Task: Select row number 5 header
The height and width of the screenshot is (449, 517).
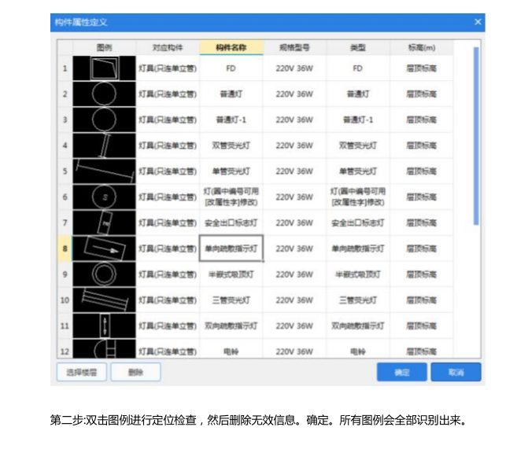Action: (65, 171)
